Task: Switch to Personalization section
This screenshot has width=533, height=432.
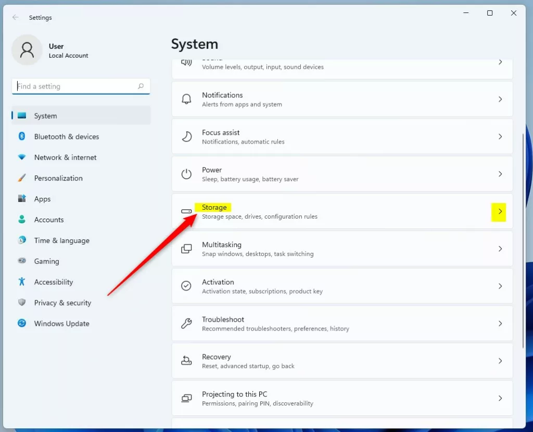Action: coord(81,178)
